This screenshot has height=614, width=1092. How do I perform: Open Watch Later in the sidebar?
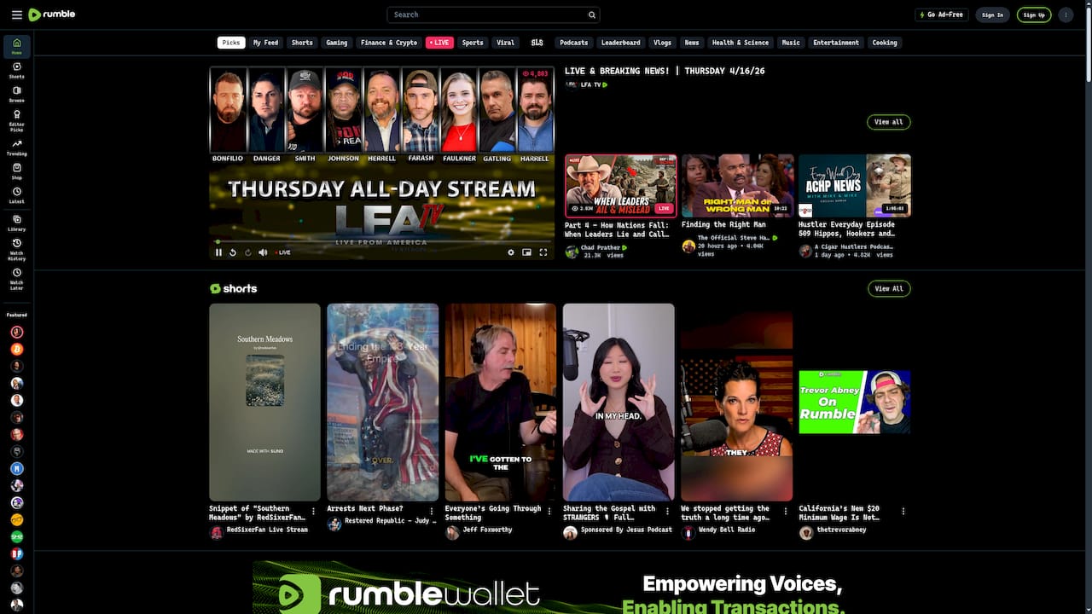[x=16, y=279]
